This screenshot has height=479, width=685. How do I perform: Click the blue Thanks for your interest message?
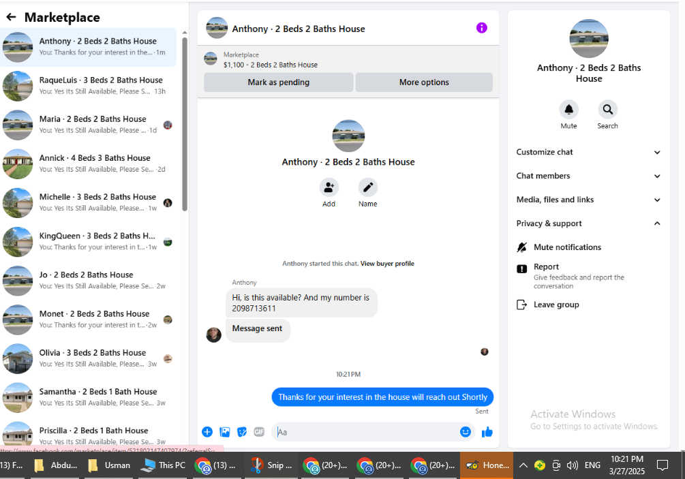coord(382,397)
